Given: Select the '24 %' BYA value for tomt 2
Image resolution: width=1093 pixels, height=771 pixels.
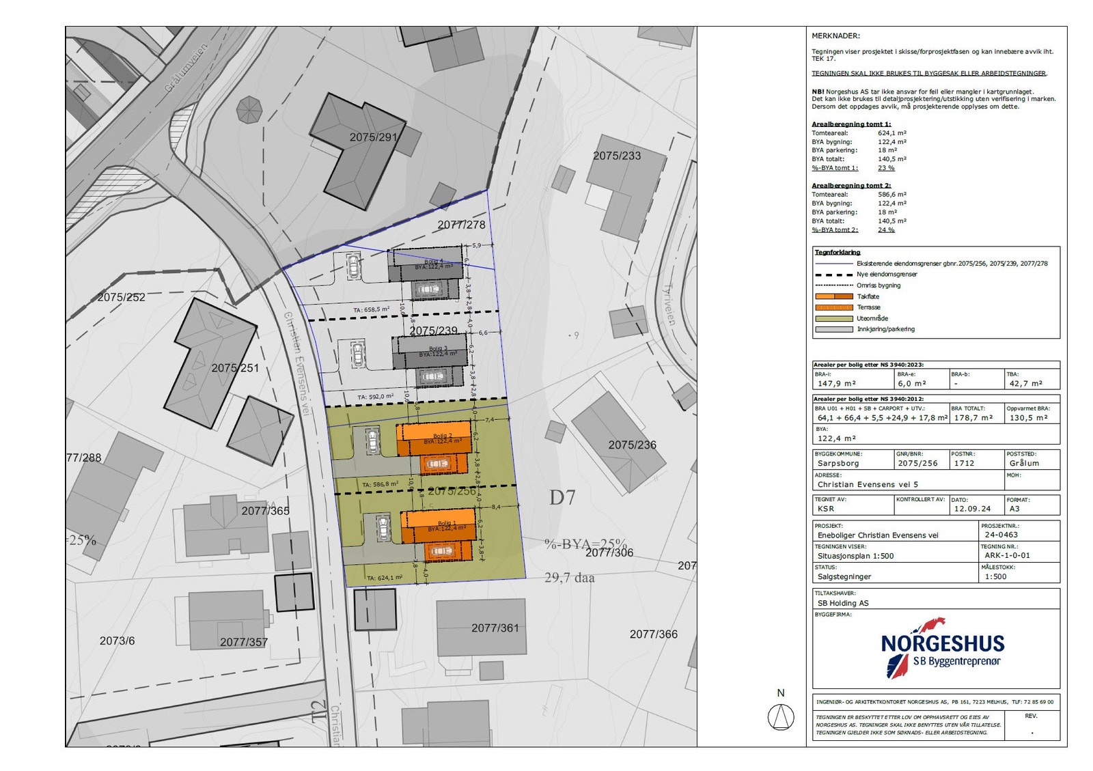Looking at the screenshot, I should coord(886,230).
